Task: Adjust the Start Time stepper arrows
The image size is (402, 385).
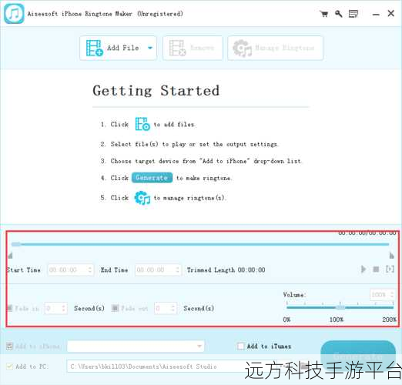Action: [x=90, y=269]
